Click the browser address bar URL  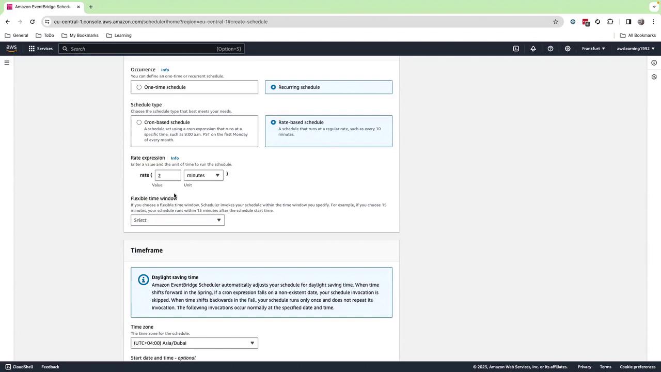point(161,22)
